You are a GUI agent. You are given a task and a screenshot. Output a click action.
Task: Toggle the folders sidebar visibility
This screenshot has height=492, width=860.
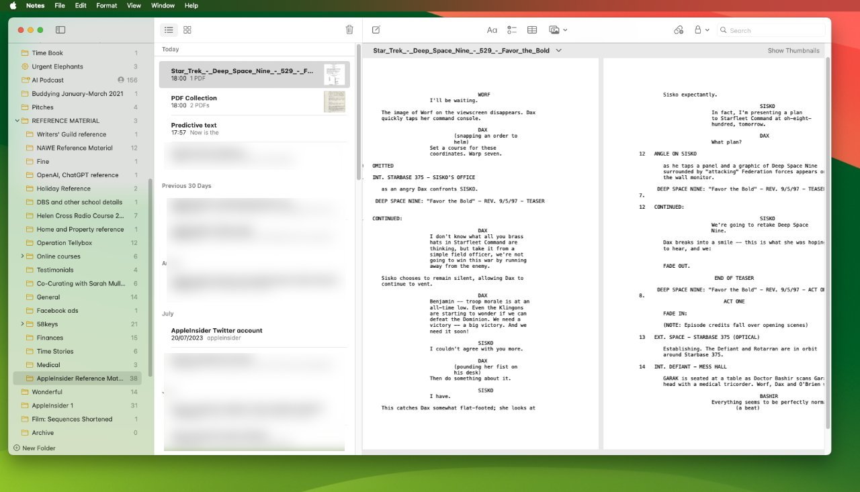(61, 30)
